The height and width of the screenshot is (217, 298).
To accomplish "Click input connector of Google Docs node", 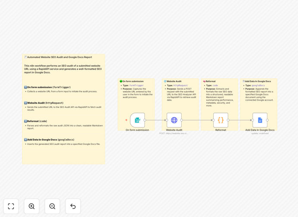I will tap(253, 120).
